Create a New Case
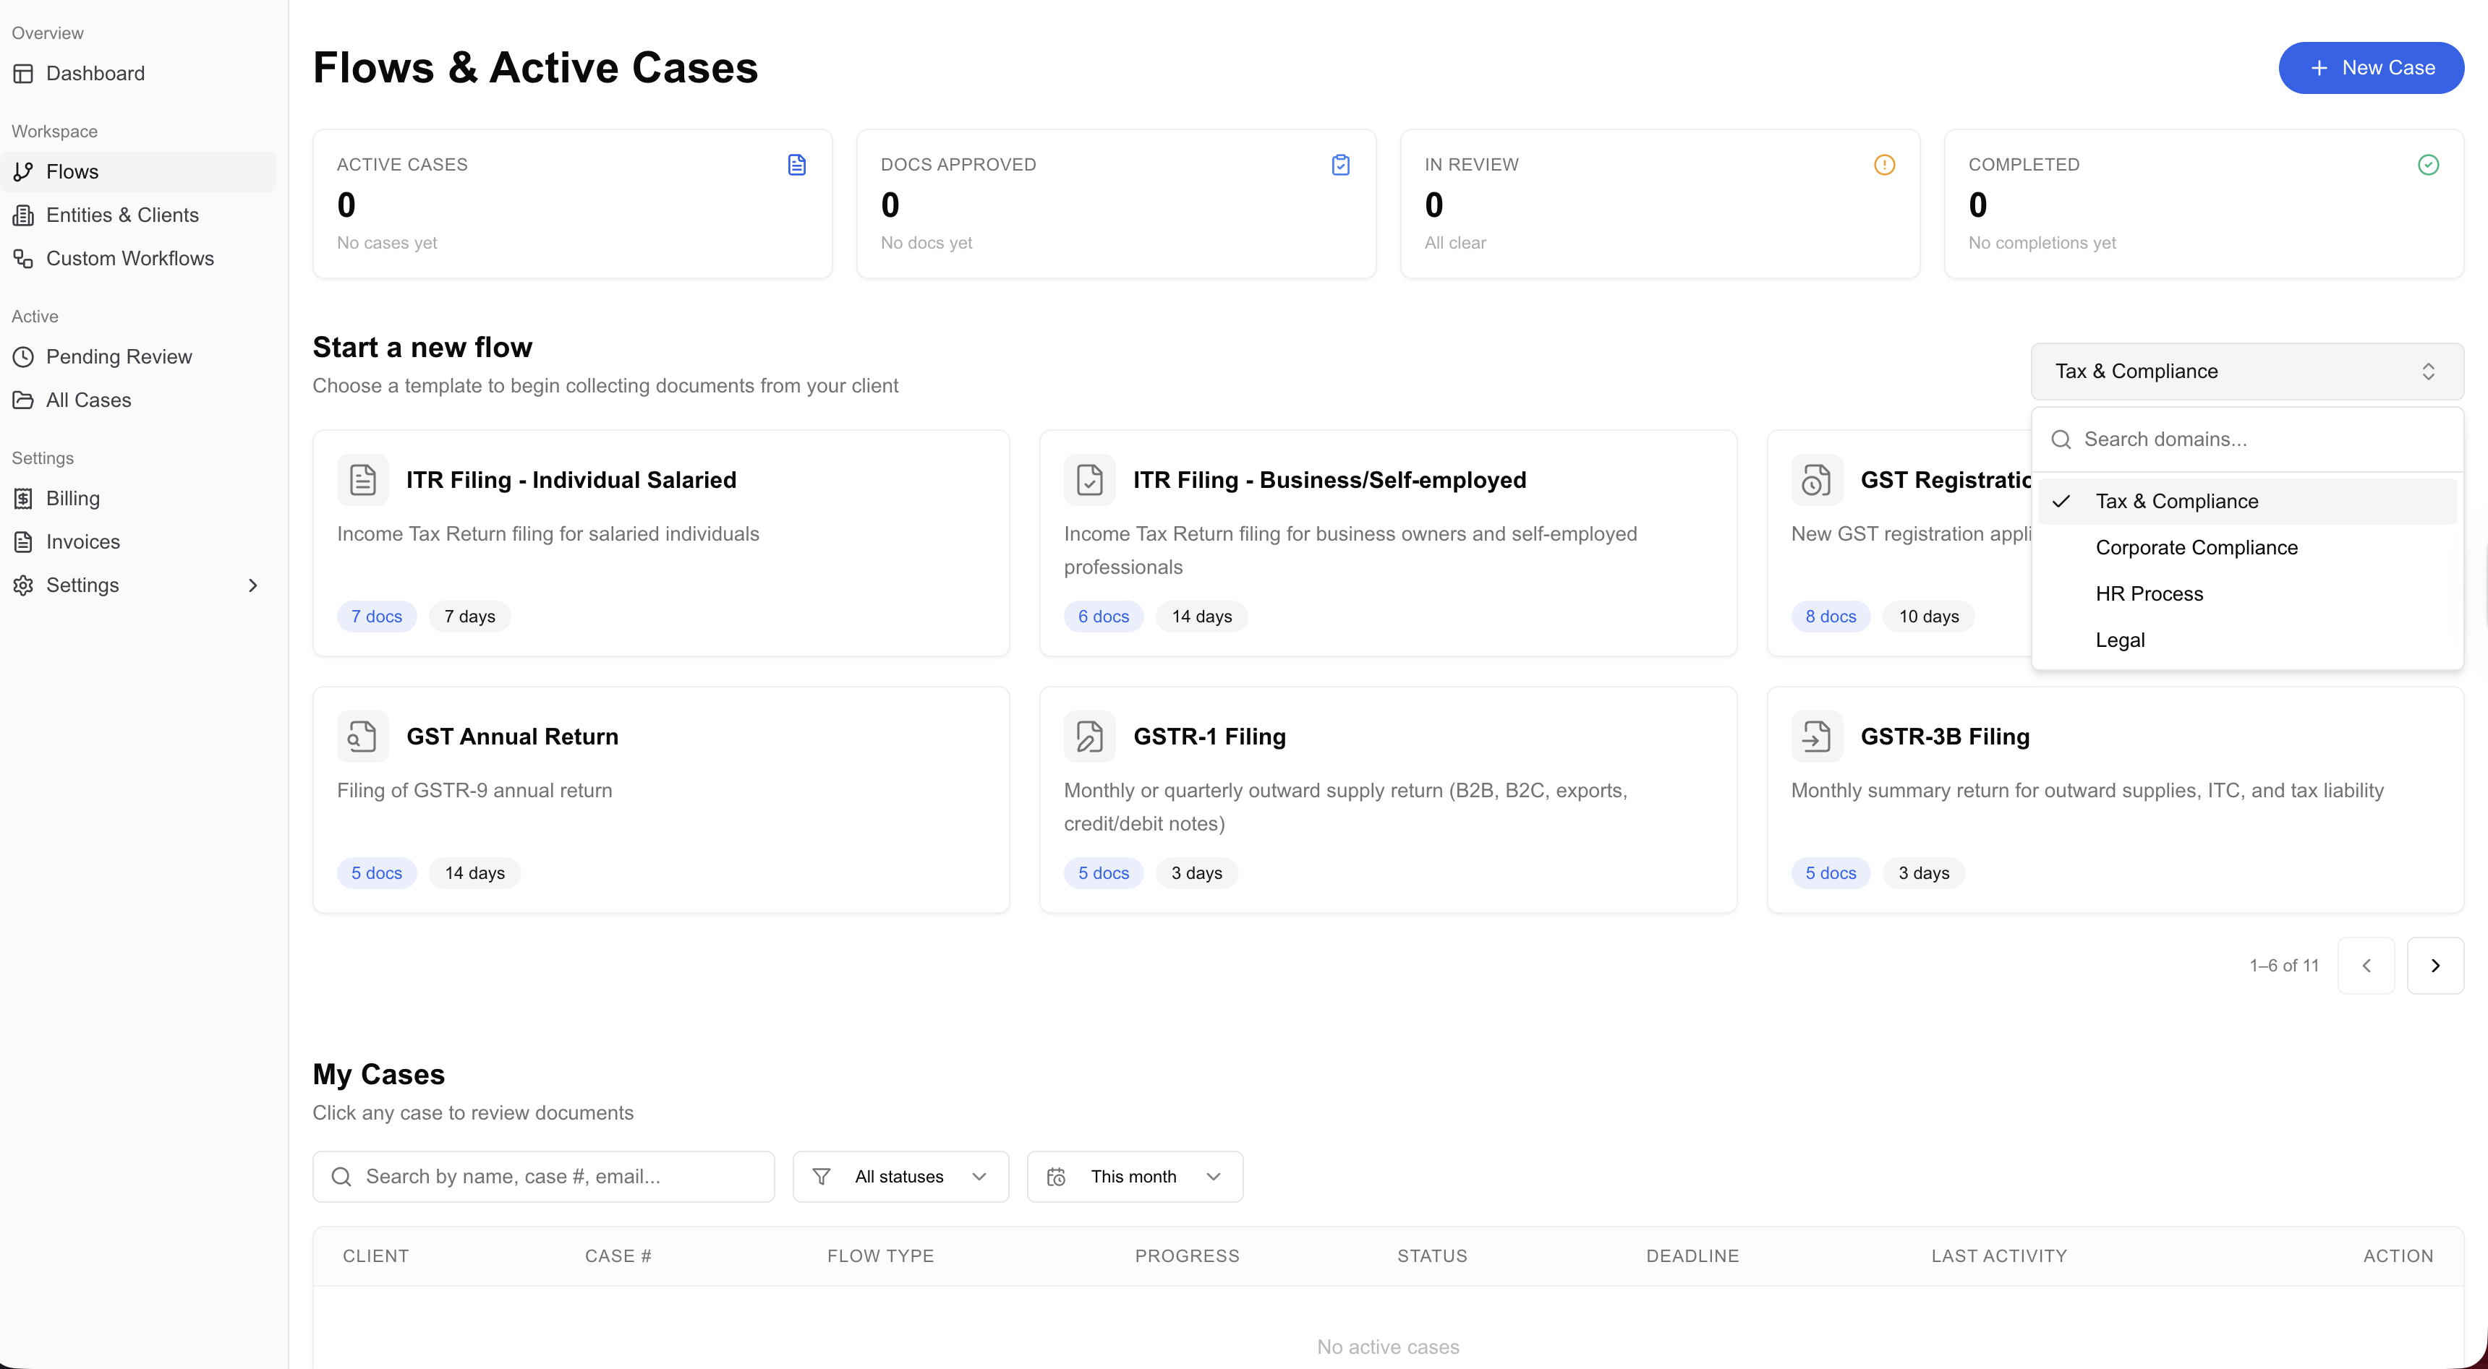This screenshot has width=2488, height=1369. (x=2371, y=67)
